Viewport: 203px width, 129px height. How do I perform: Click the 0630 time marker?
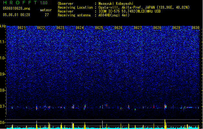coord(196,28)
